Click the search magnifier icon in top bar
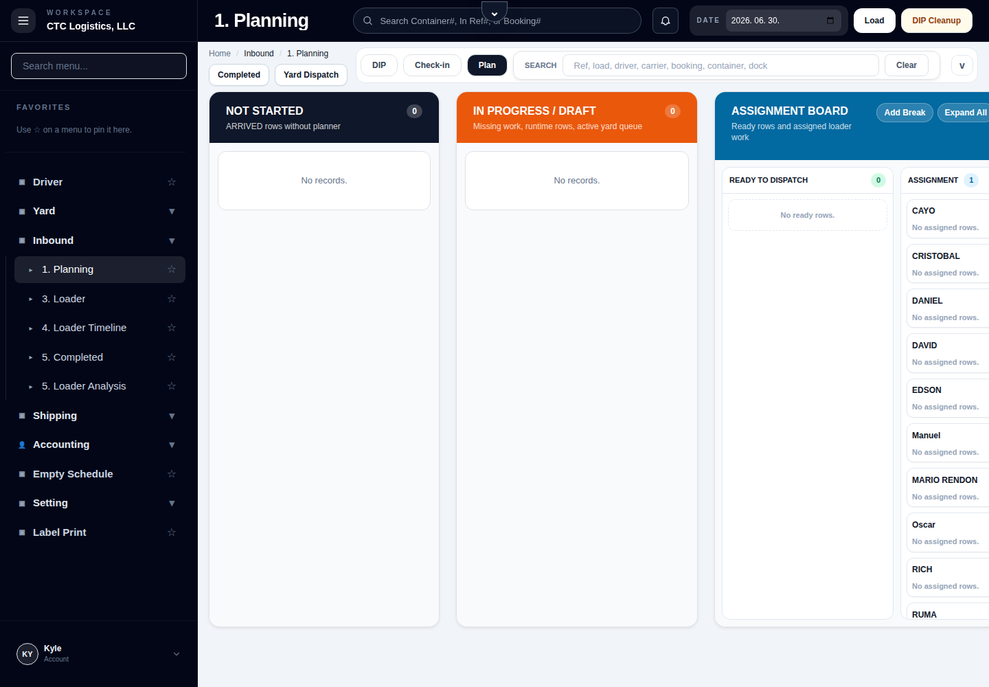Image resolution: width=989 pixels, height=687 pixels. pos(368,21)
